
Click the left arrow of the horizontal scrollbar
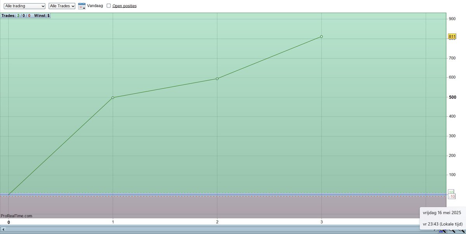point(3,230)
